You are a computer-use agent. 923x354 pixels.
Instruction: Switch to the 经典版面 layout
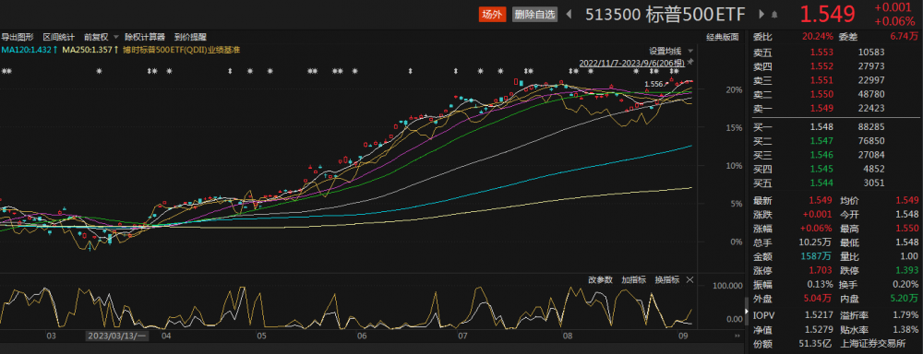point(723,37)
